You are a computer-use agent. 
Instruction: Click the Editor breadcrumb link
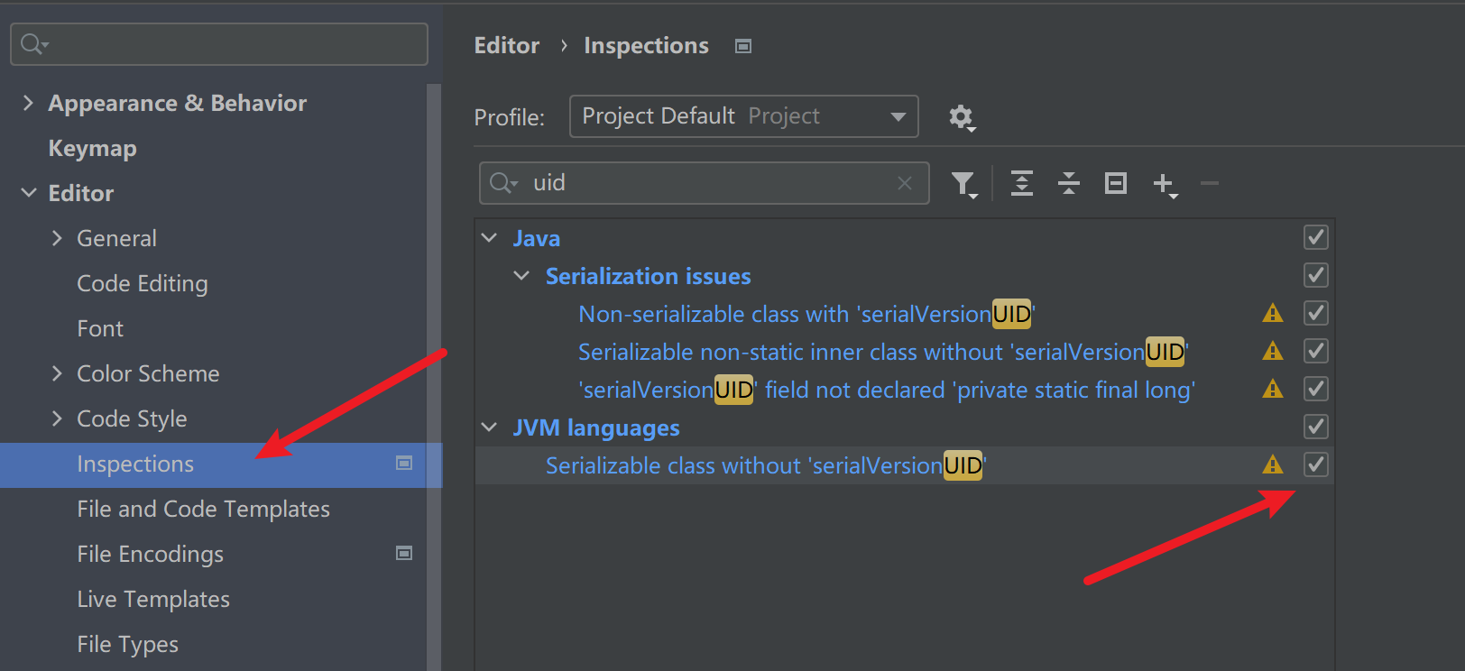click(507, 45)
